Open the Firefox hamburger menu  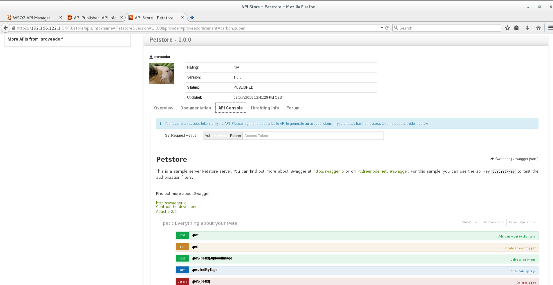[x=550, y=28]
